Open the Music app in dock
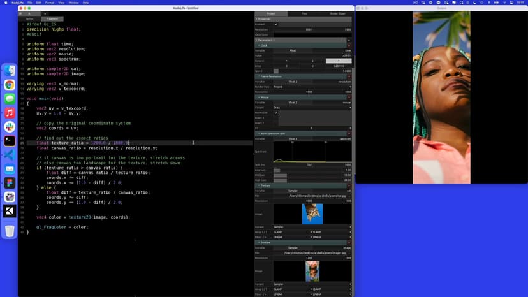The height and width of the screenshot is (297, 528). pos(10,113)
